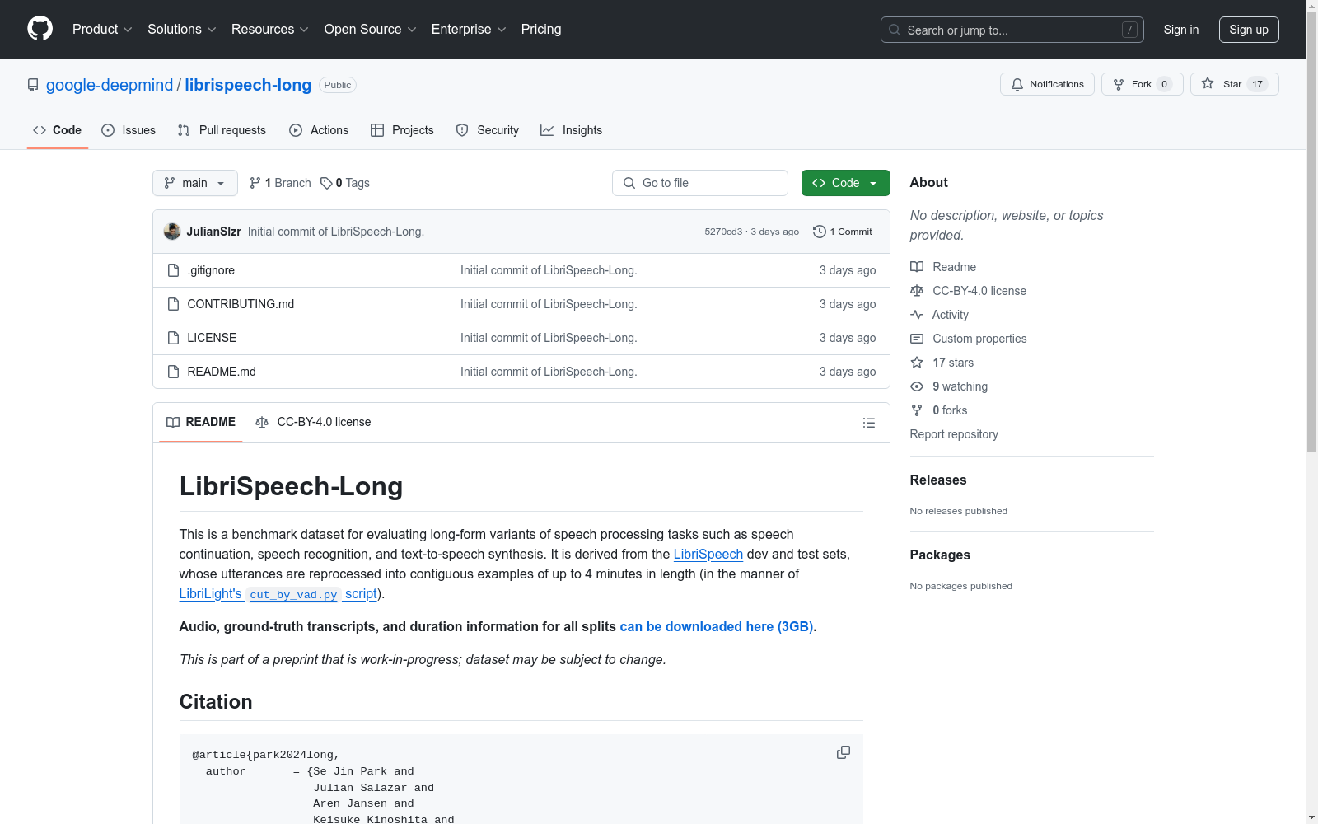
Task: Click the Custom properties note icon
Action: tap(917, 339)
